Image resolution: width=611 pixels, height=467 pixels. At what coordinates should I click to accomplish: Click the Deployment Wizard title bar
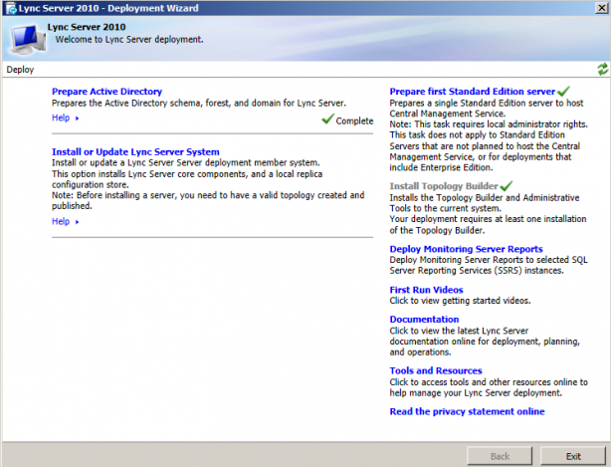click(299, 8)
